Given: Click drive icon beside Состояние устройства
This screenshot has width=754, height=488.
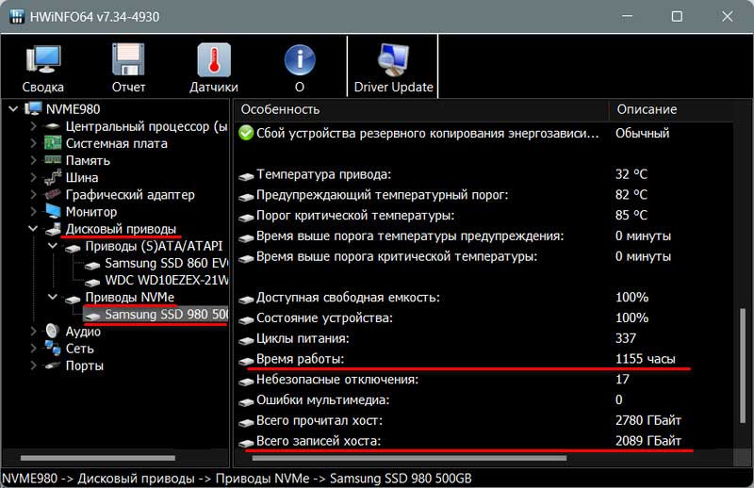Looking at the screenshot, I should point(246,319).
